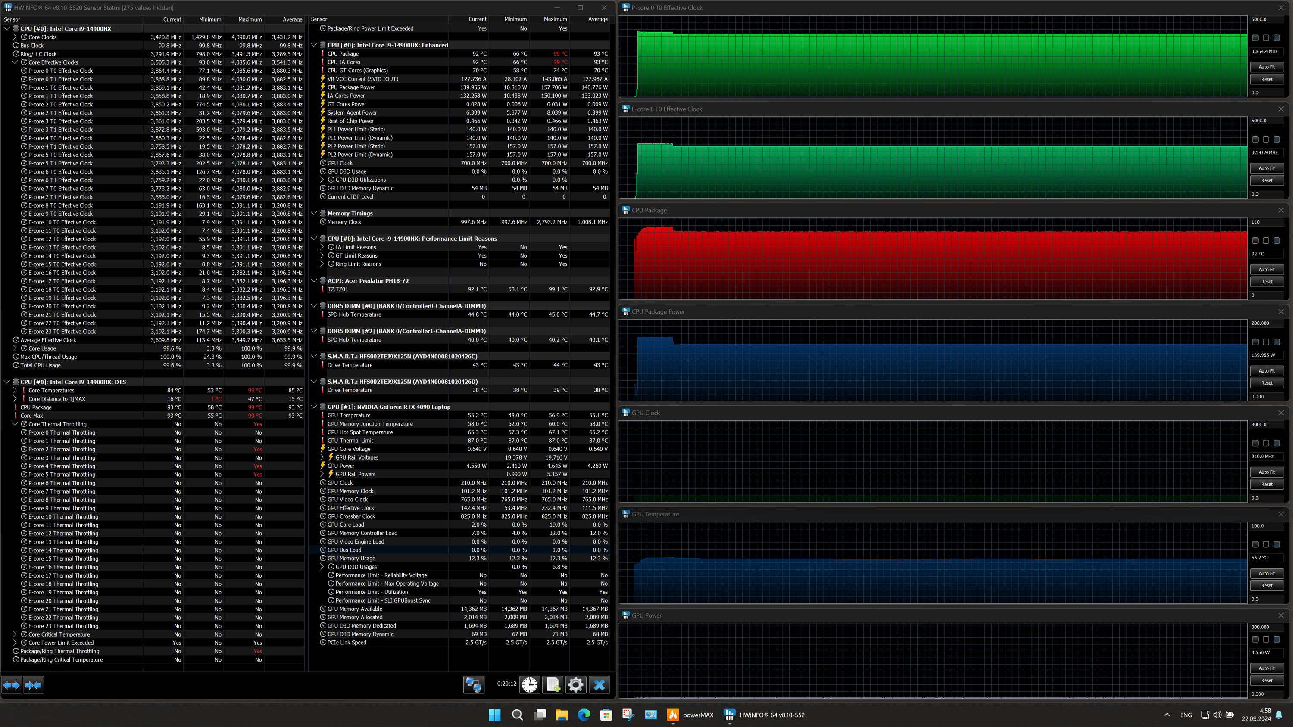
Task: Click blue color square in CPU Package graph
Action: click(x=1277, y=241)
